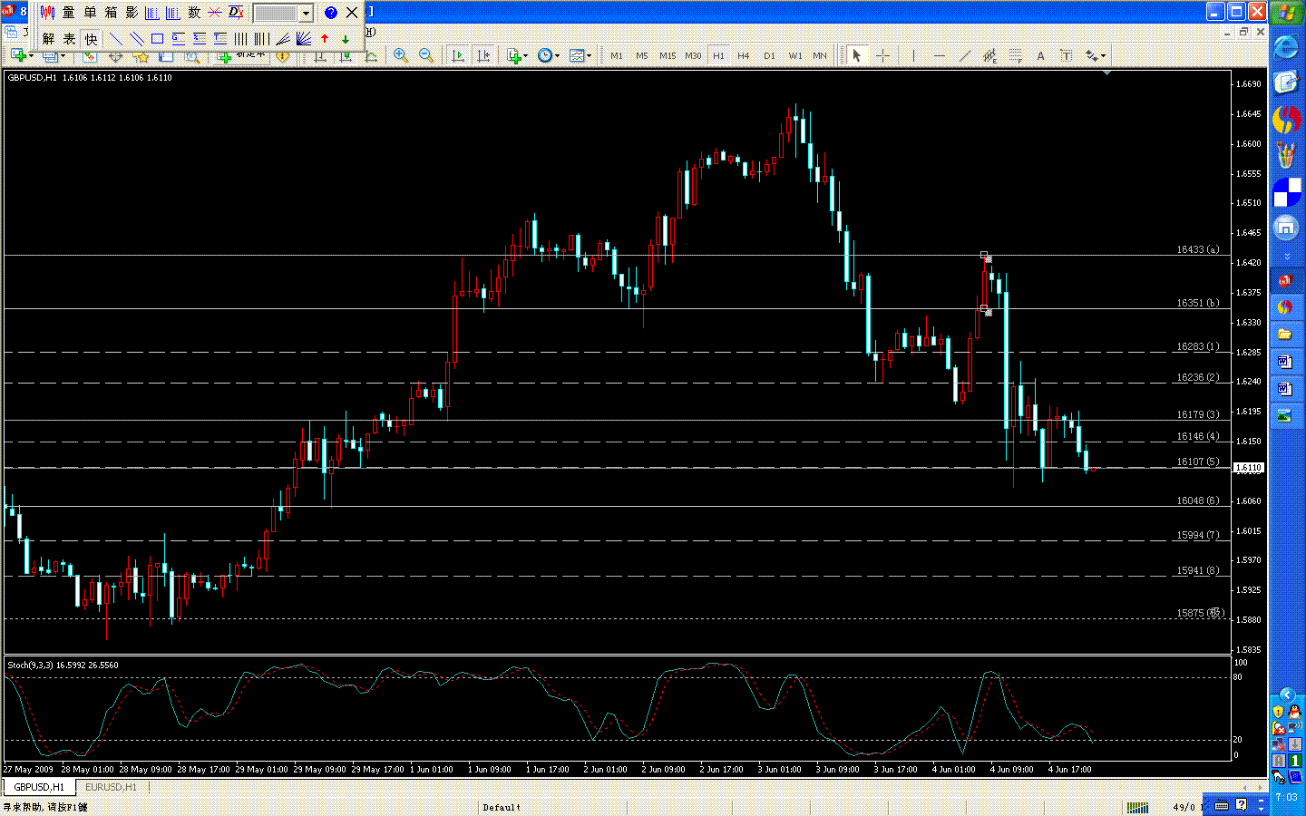1306x816 pixels.
Task: Switch to H4 timeframe
Action: tap(744, 55)
